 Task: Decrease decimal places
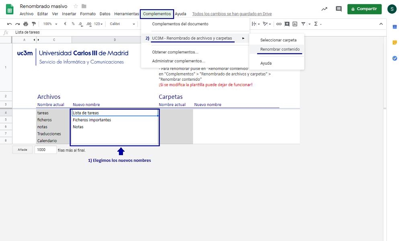click(80, 24)
